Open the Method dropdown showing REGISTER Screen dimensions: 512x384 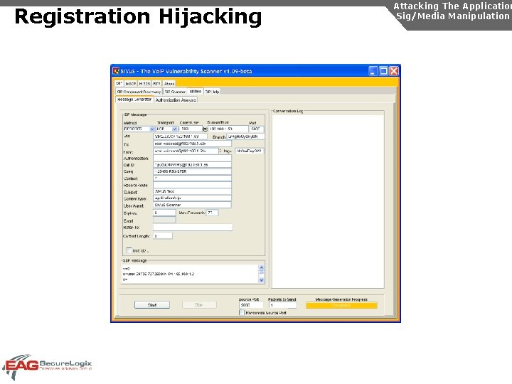click(x=152, y=129)
